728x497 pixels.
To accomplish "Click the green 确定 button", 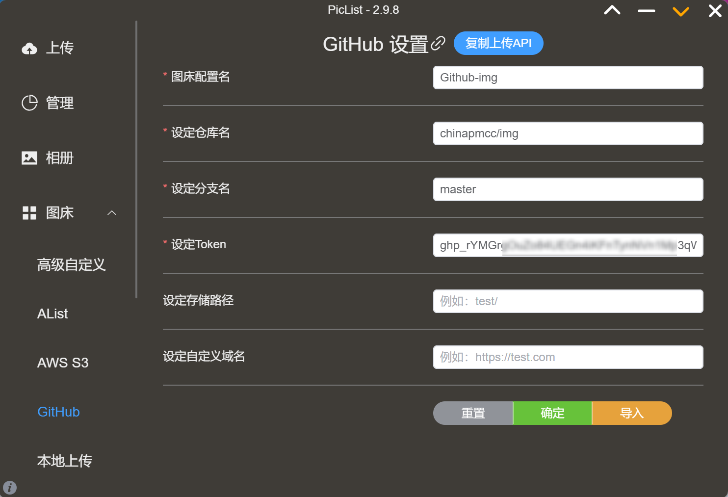I will coord(552,413).
